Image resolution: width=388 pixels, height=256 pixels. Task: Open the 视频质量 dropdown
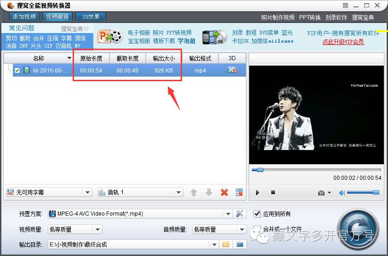point(75,229)
